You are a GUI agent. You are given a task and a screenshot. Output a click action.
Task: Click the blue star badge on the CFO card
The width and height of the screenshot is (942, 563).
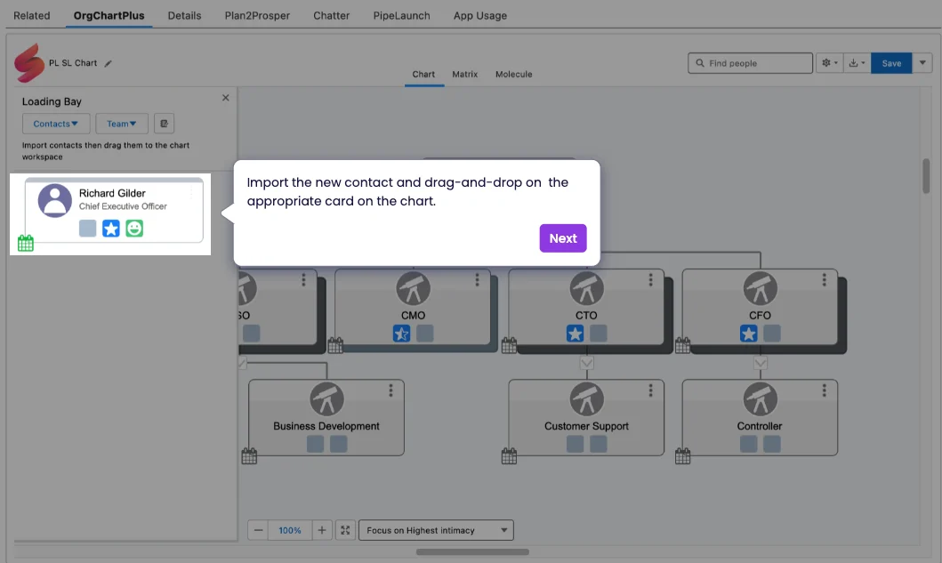[749, 334]
